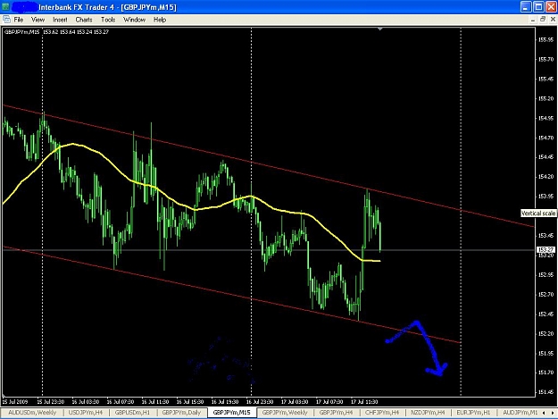Open the Insert menu
Screen dimensions: 558x419
tap(60, 20)
